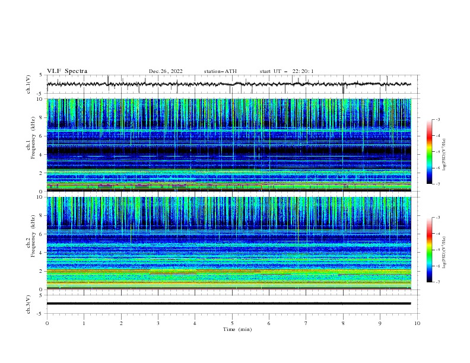Click the "-7" label on ch.2 colorbar

click(x=438, y=282)
